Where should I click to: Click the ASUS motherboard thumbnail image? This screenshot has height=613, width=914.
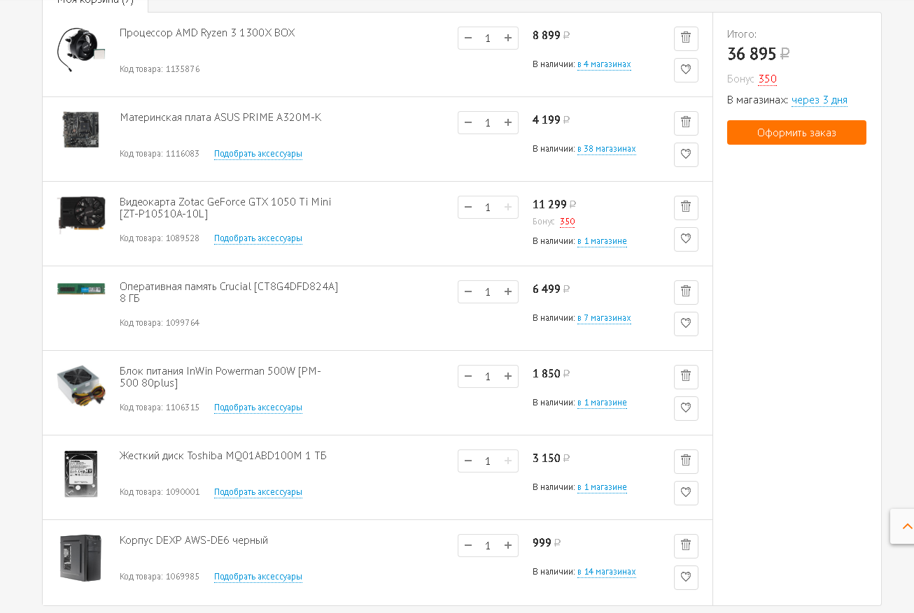[x=81, y=129]
